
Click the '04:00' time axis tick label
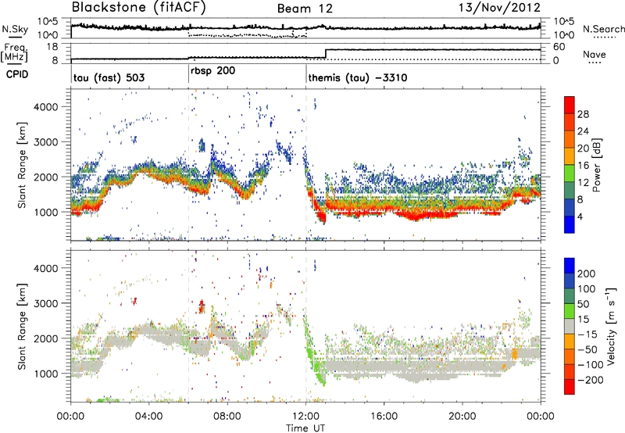point(149,417)
